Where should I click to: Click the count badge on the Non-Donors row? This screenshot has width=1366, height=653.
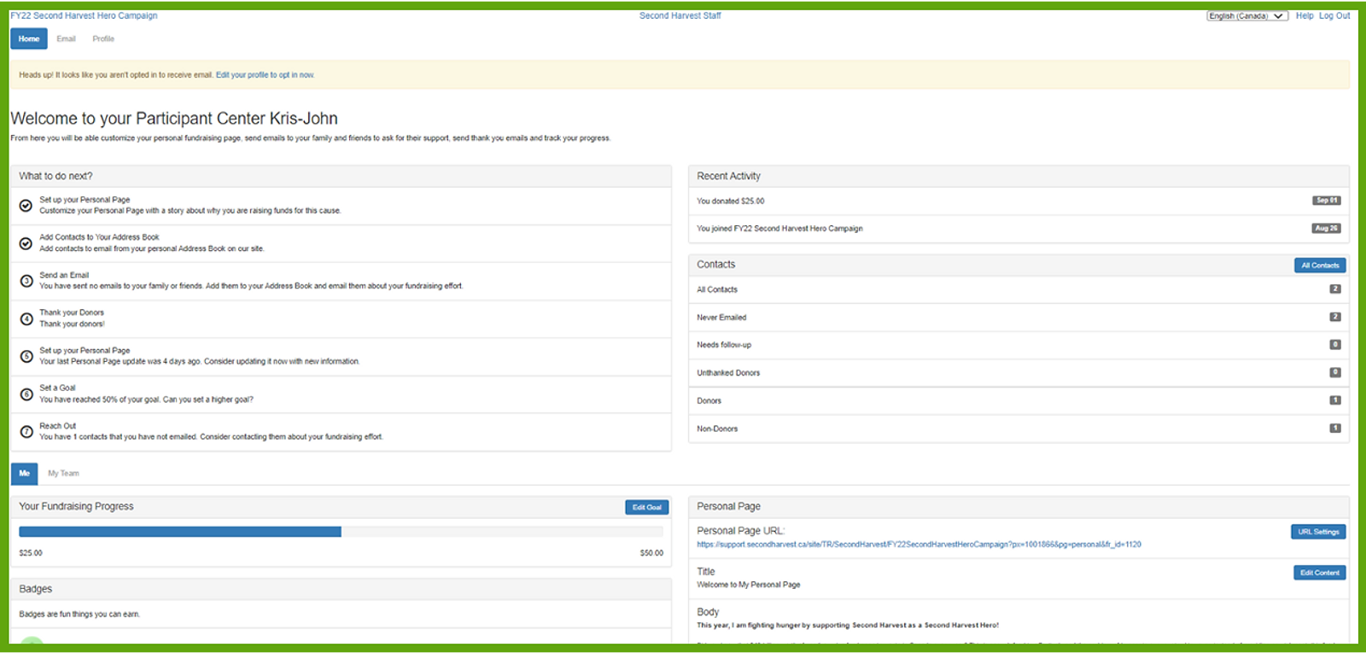click(1335, 429)
